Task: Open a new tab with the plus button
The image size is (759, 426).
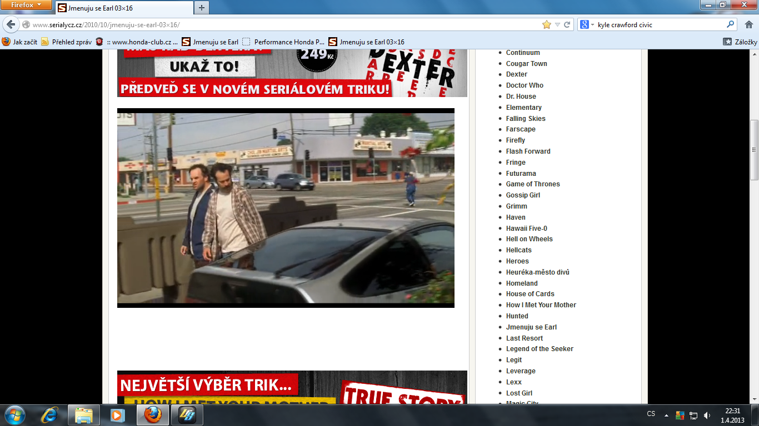Action: pos(201,8)
